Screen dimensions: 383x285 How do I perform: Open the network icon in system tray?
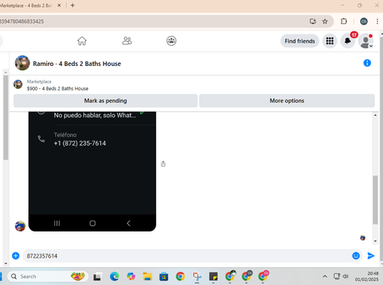click(x=337, y=276)
